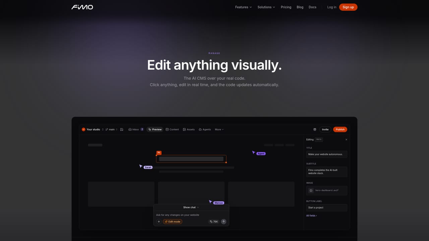Click the chat input asking for website changes
Viewport: 429px width, 241px height.
(x=191, y=215)
